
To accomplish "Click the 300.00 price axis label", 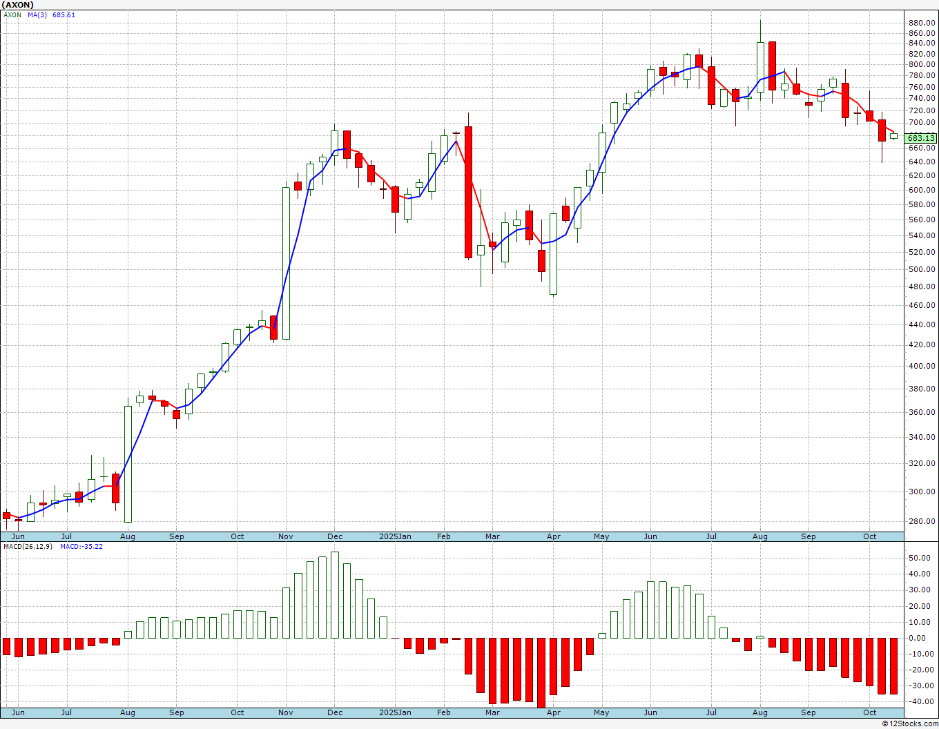I will pyautogui.click(x=922, y=492).
